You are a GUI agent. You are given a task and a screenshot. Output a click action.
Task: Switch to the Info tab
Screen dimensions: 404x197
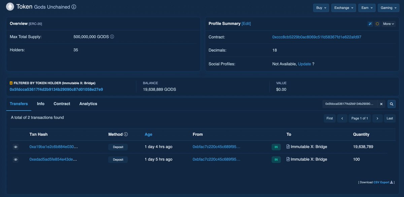pos(41,104)
